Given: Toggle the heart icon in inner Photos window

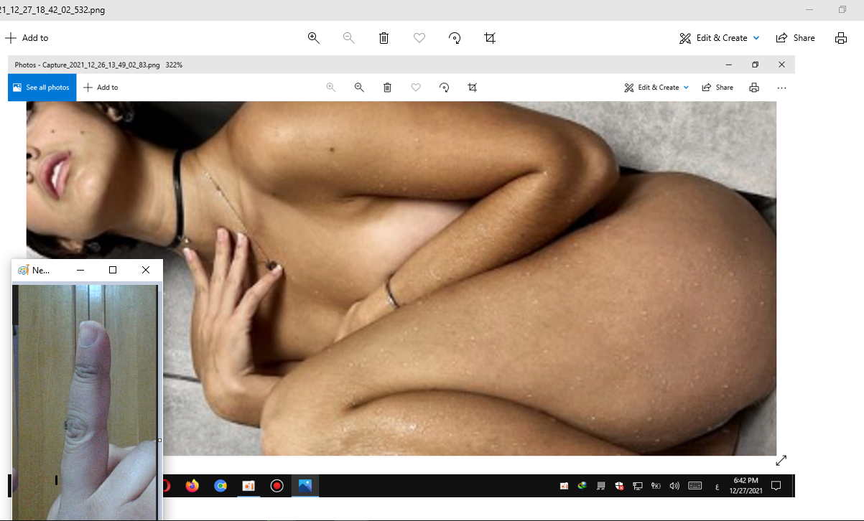Looking at the screenshot, I should (415, 88).
